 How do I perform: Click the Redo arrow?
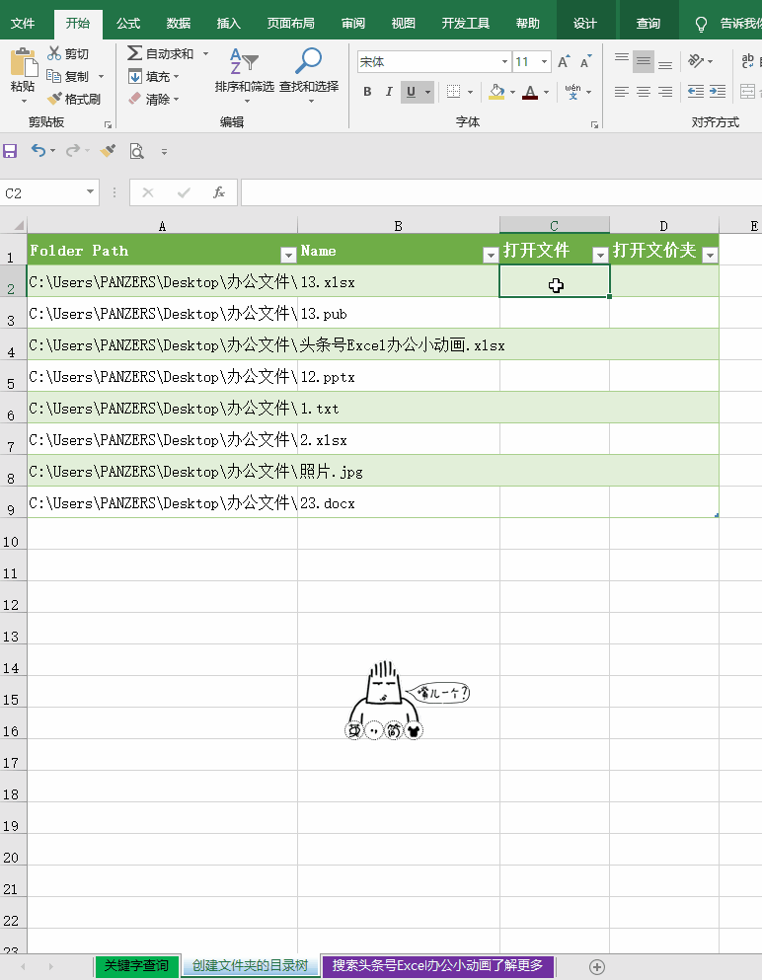73,151
